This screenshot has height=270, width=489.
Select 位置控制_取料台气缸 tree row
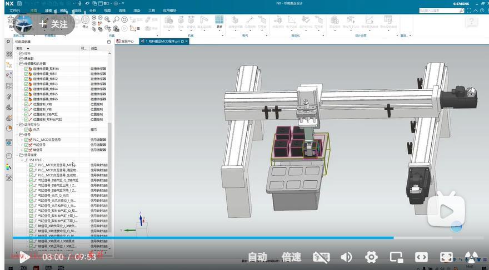point(47,119)
